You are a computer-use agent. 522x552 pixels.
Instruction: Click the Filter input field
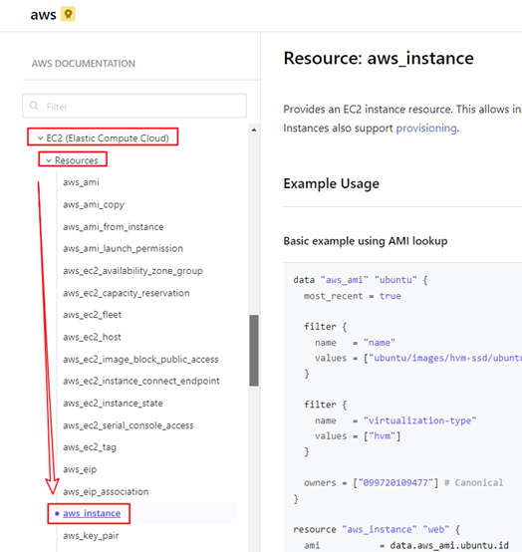pos(134,106)
